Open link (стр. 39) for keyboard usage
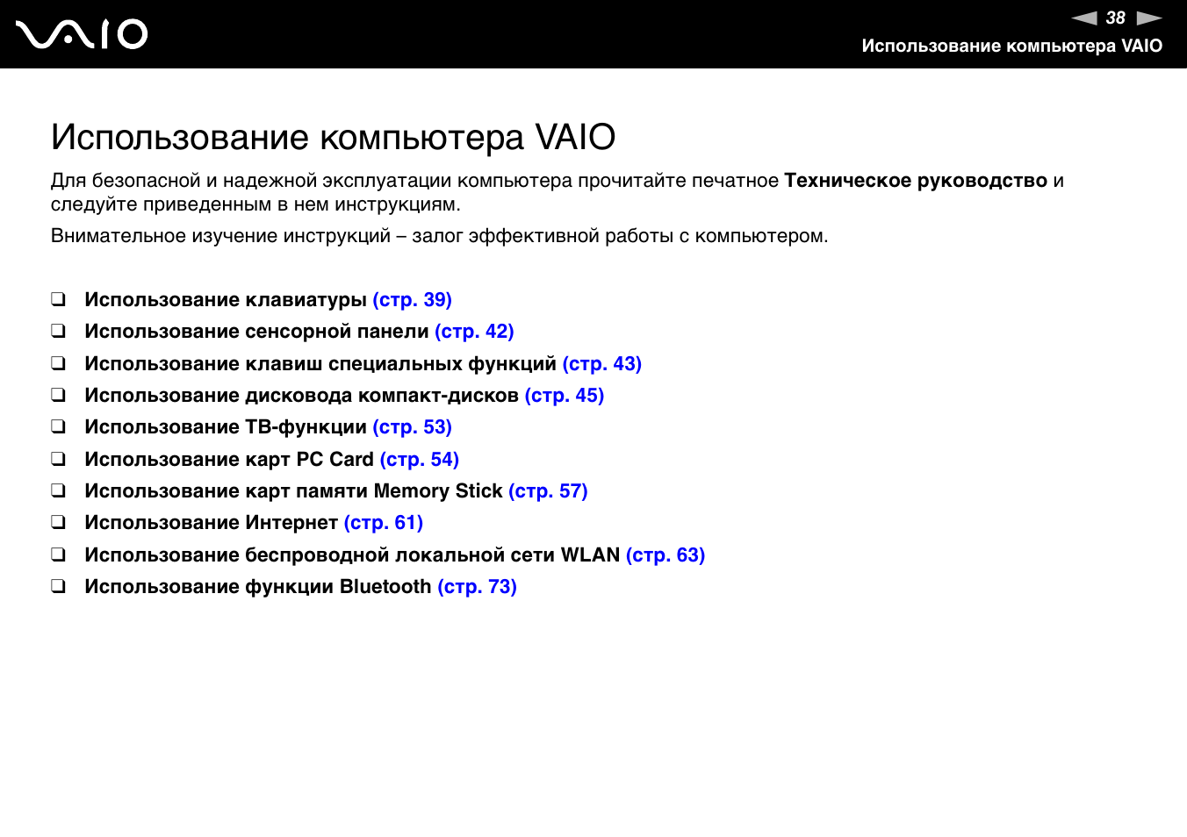 [413, 300]
